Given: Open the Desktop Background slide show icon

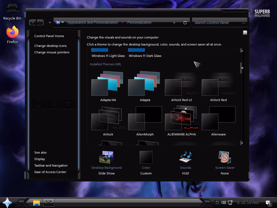Looking at the screenshot, I should pos(106,157).
